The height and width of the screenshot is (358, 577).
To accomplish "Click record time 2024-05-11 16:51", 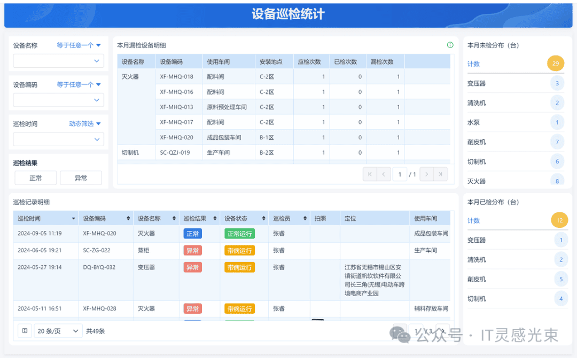I will [x=40, y=308].
